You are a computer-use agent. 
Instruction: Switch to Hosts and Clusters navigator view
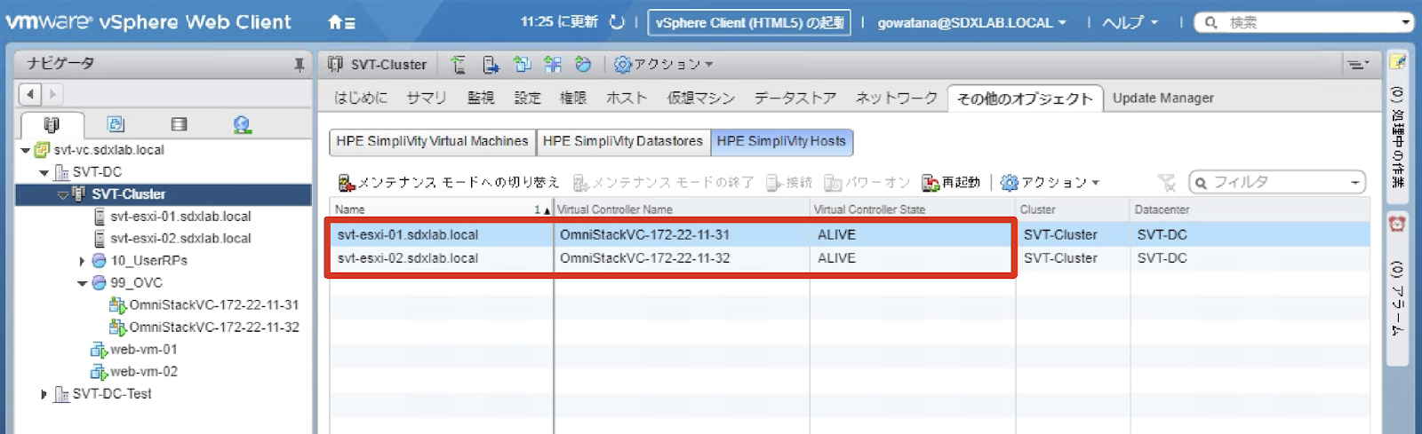(52, 124)
